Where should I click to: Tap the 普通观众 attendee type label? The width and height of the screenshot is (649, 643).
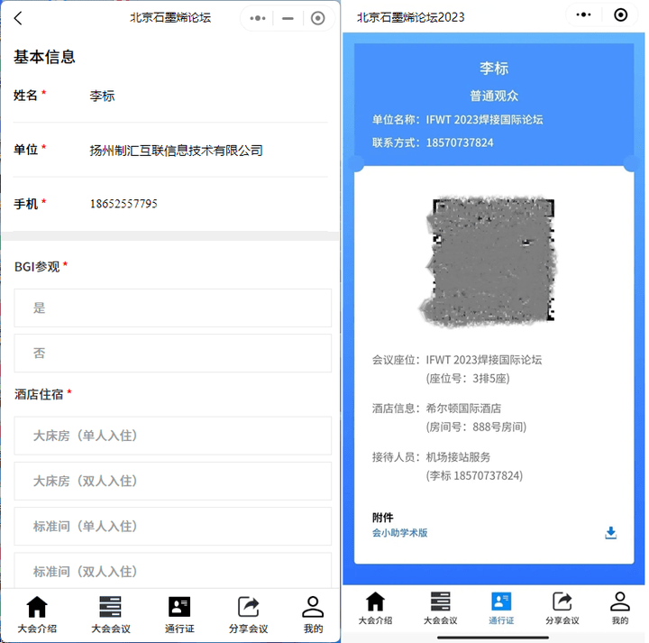pos(494,96)
